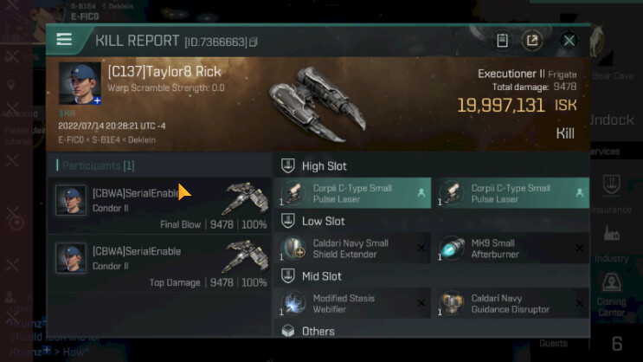
Task: Add Taylor8 Rick as contact via the plus badge
Action: point(97,100)
